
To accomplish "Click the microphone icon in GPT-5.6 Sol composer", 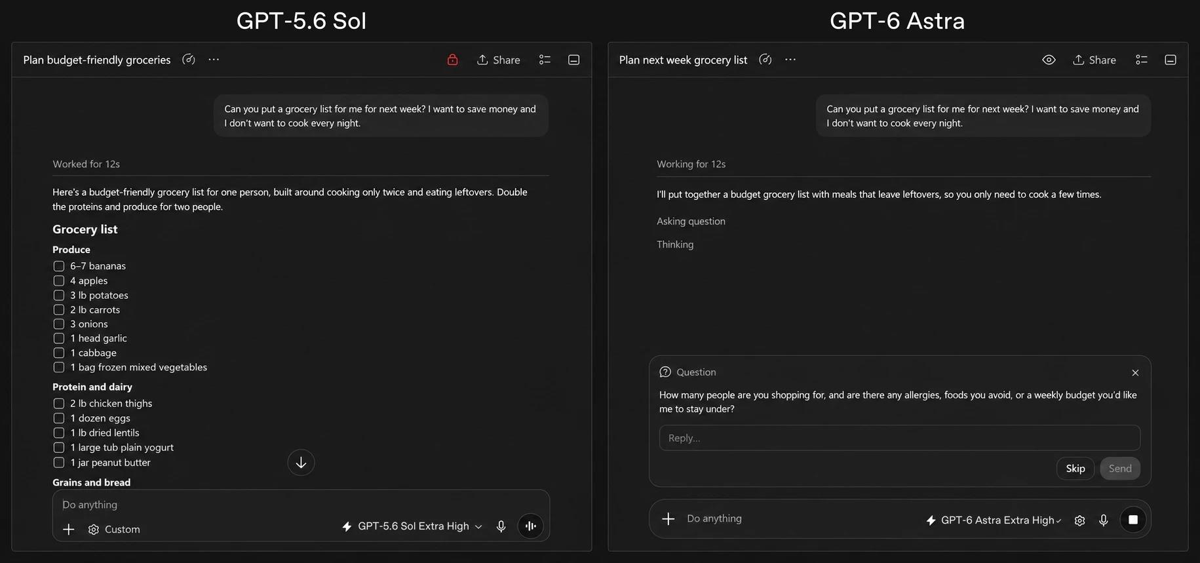I will pos(501,526).
